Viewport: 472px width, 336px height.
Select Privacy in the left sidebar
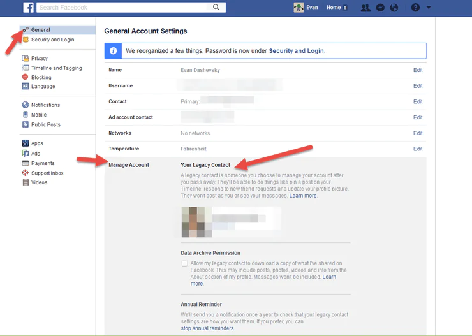(39, 59)
